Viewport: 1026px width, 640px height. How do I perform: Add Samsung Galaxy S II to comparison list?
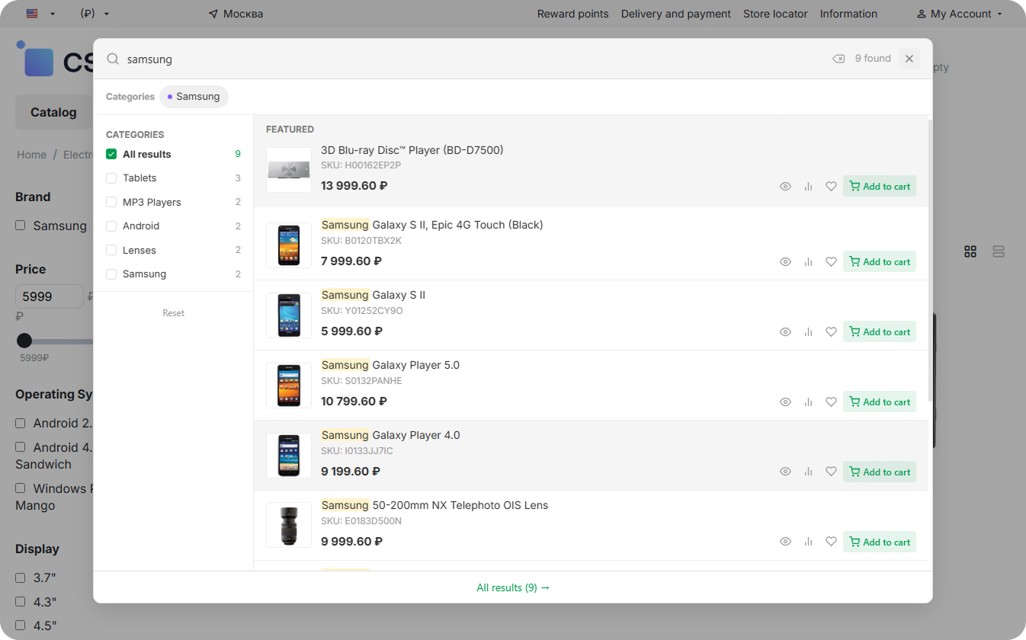(808, 332)
